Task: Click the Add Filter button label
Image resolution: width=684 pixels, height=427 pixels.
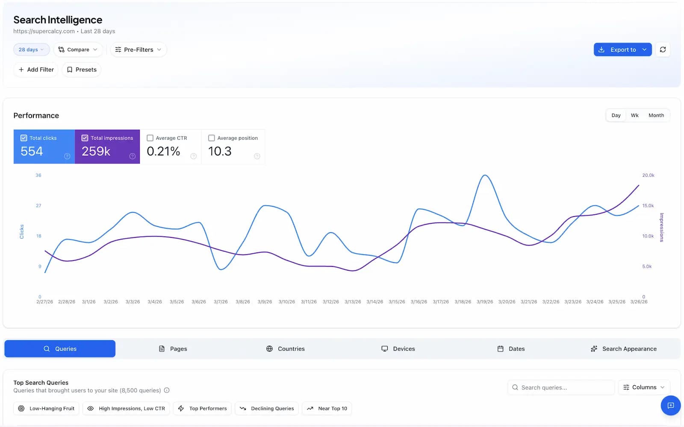Action: 41,70
